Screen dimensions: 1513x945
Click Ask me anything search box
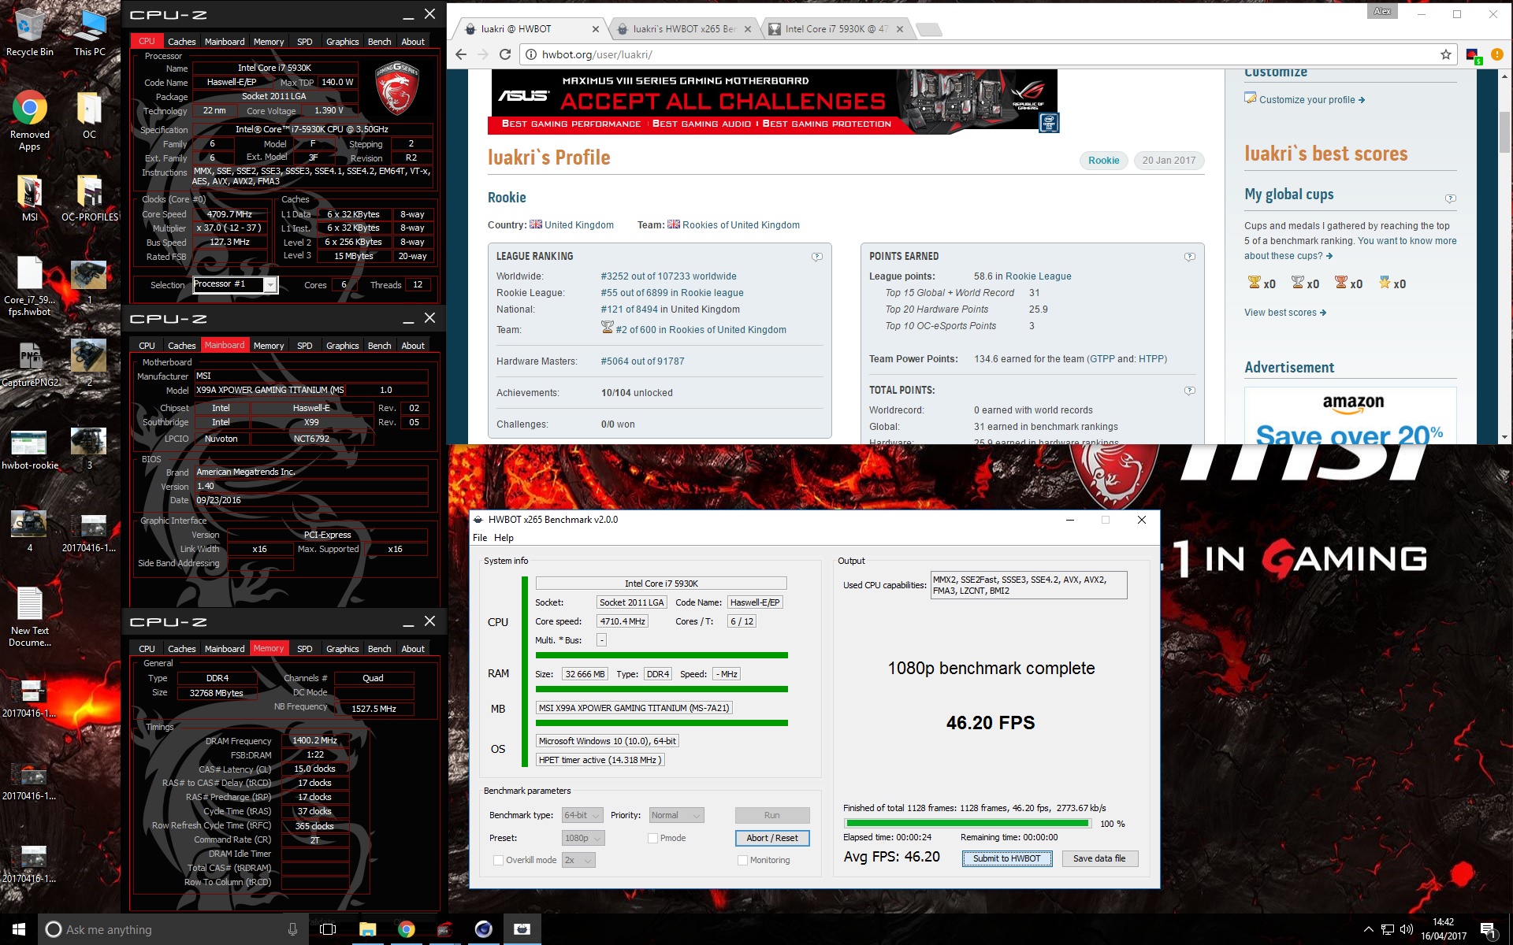173,929
